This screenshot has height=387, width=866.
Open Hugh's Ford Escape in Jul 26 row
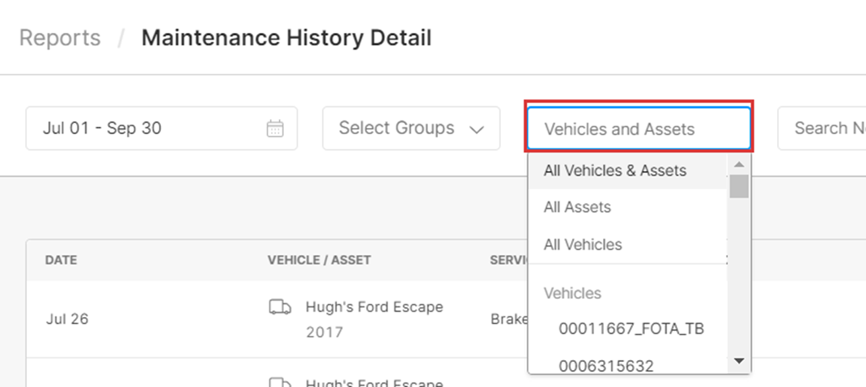(375, 307)
